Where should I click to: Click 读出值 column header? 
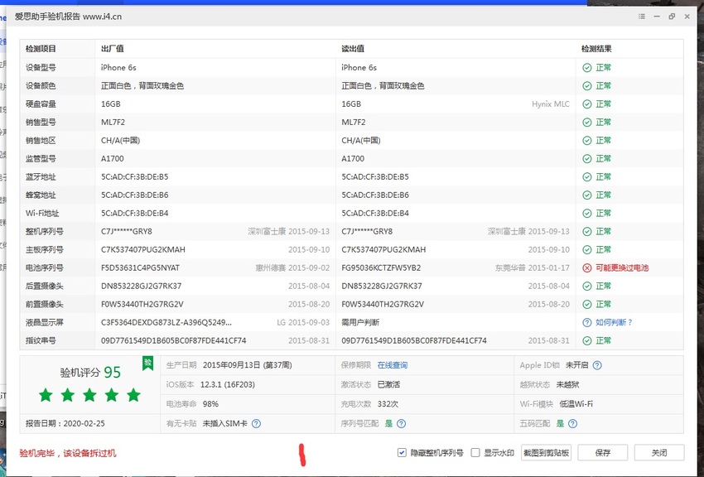point(353,49)
